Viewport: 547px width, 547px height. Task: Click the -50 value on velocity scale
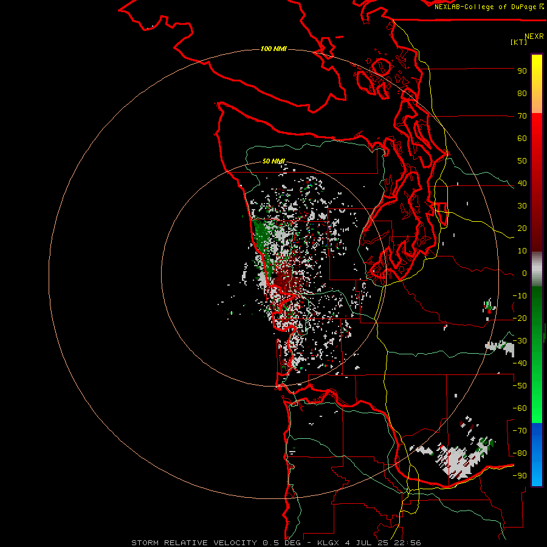pos(520,386)
